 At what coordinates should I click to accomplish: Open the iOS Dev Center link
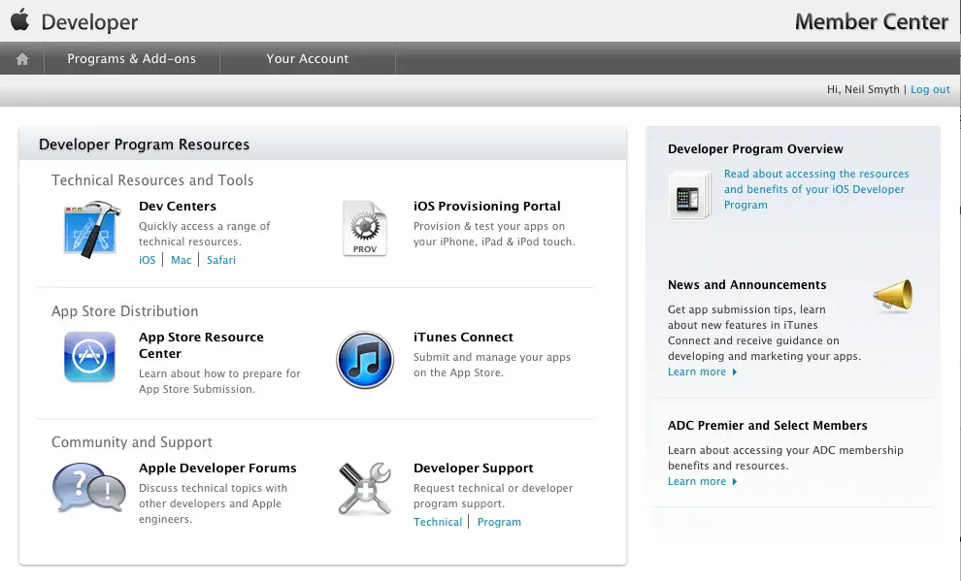147,260
